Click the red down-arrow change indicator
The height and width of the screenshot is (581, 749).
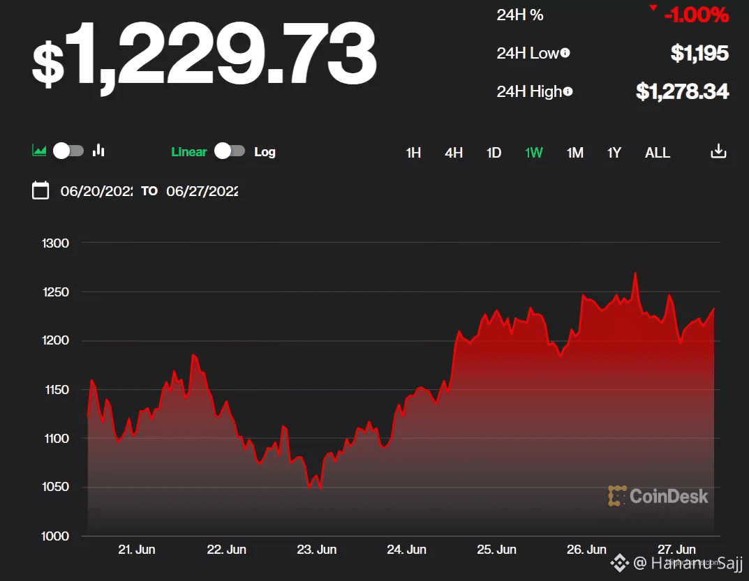click(653, 8)
